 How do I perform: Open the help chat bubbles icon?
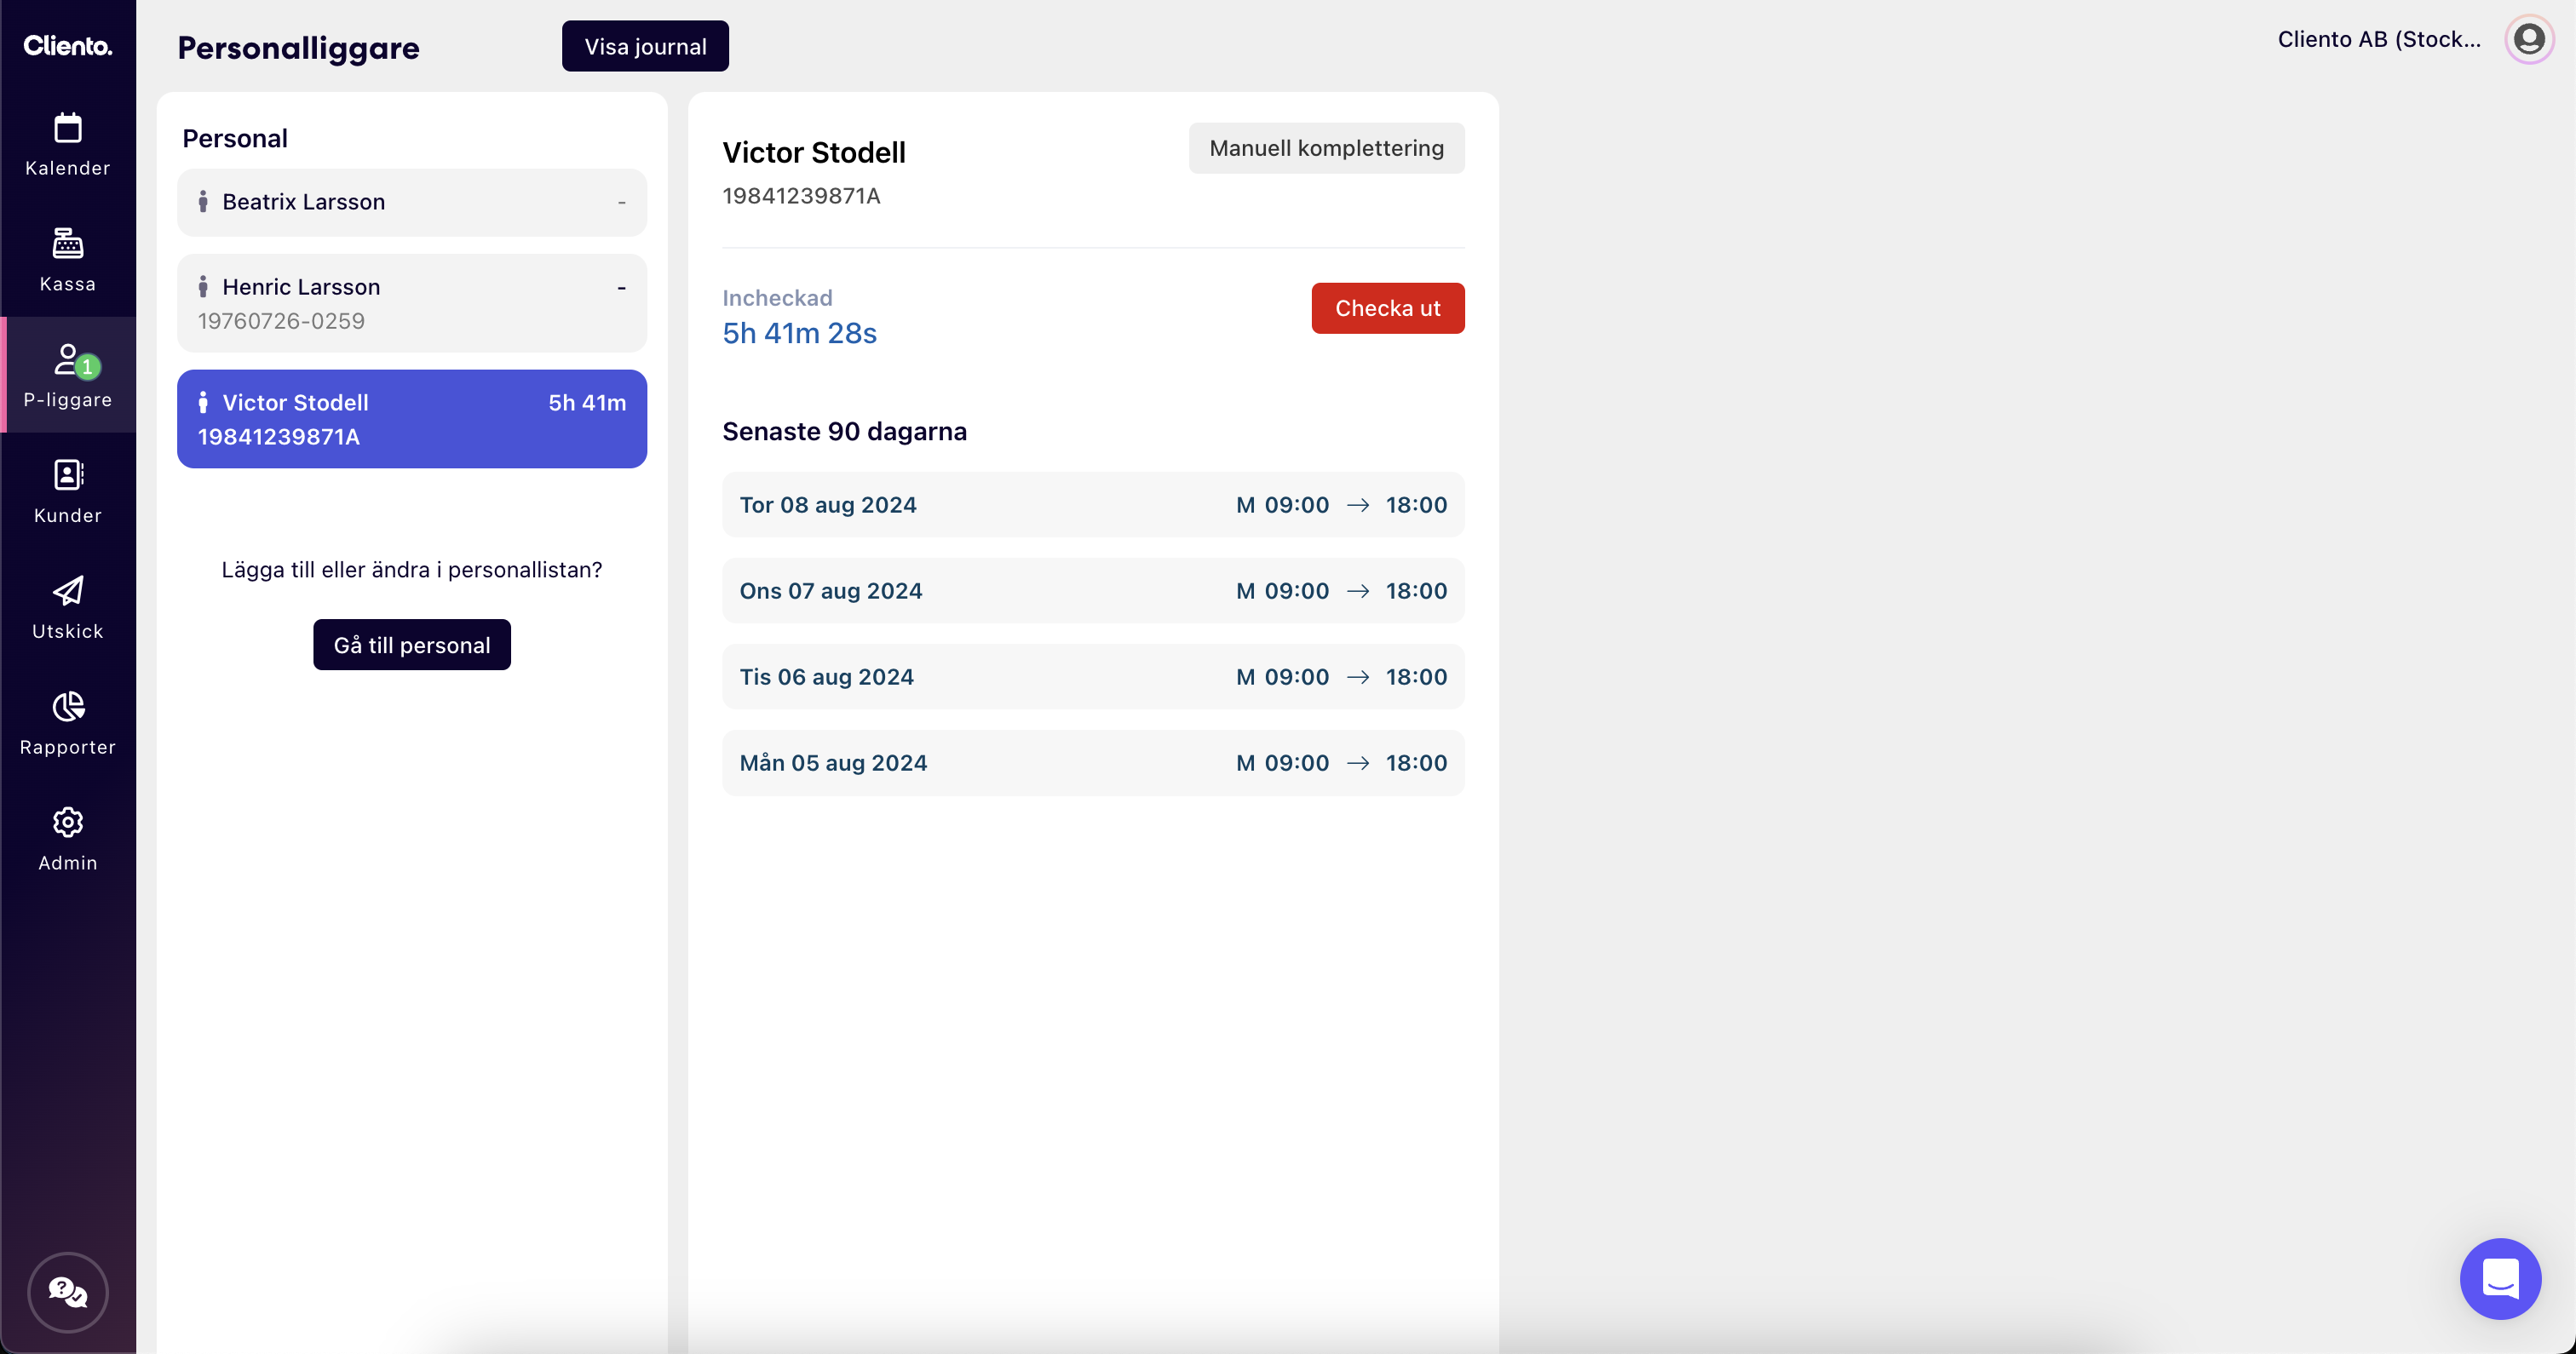click(x=68, y=1292)
